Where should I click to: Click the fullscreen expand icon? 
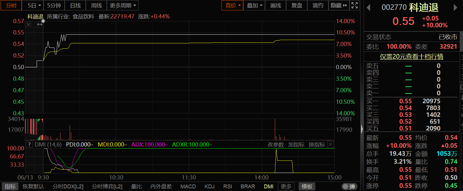click(x=354, y=5)
